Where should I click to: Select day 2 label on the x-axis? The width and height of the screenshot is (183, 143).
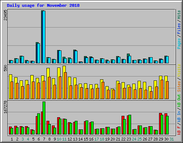coord(17,139)
